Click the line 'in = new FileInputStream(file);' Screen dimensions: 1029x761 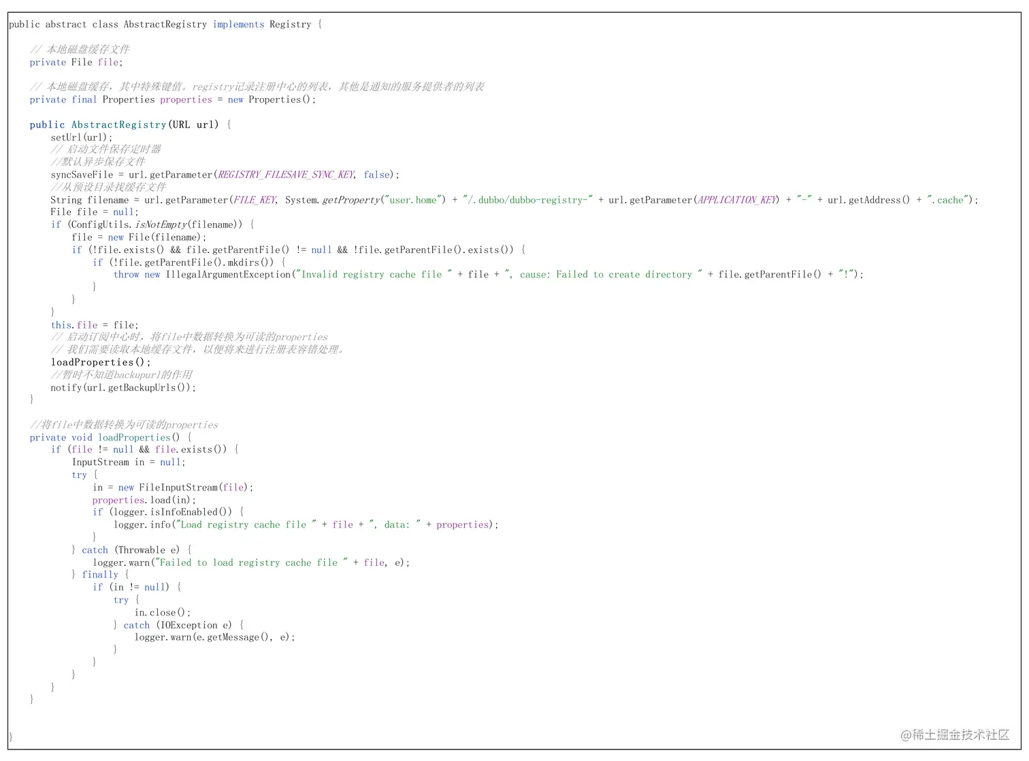point(173,488)
